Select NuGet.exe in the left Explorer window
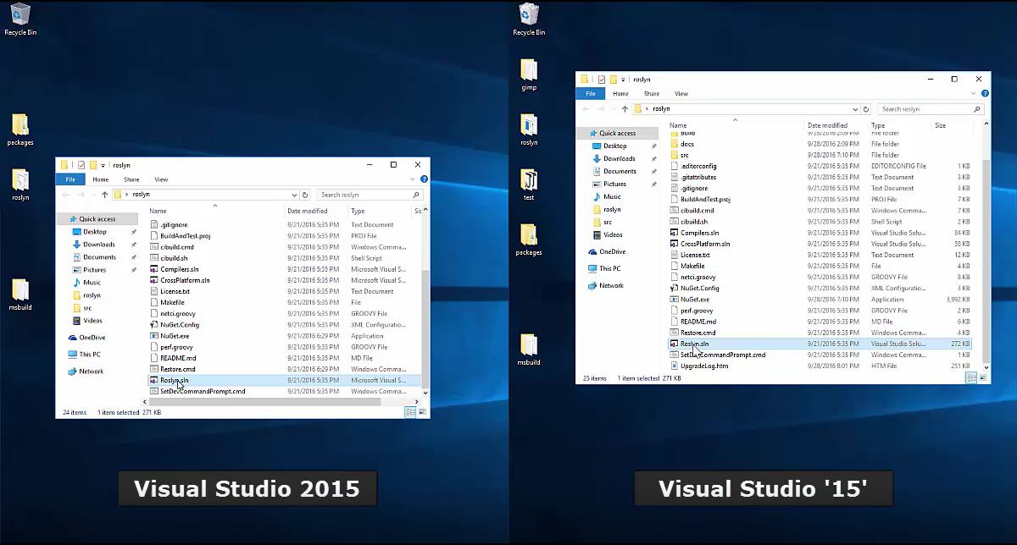Image resolution: width=1017 pixels, height=545 pixels. click(x=174, y=336)
